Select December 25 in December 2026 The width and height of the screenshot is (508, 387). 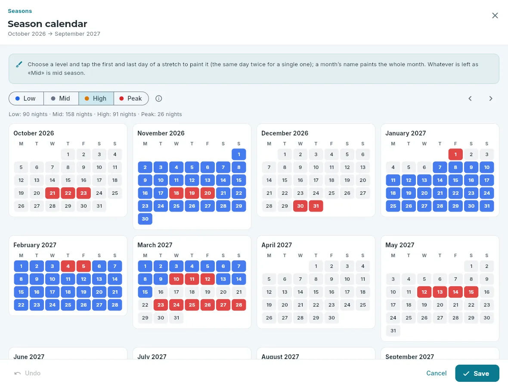coord(331,193)
